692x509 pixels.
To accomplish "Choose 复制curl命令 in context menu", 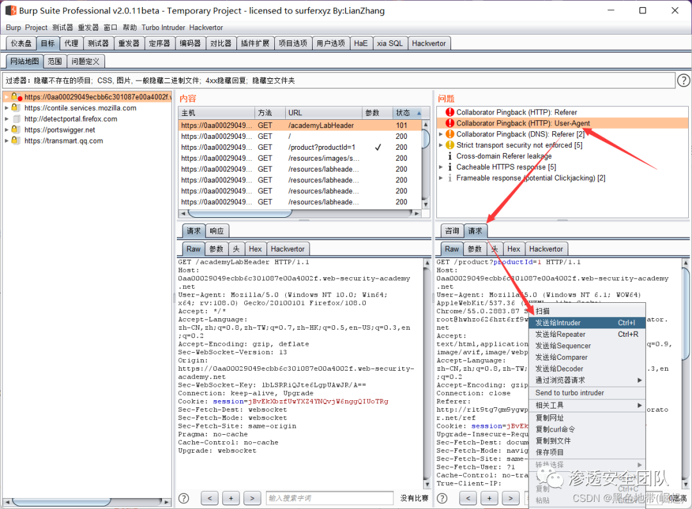I will [x=587, y=429].
